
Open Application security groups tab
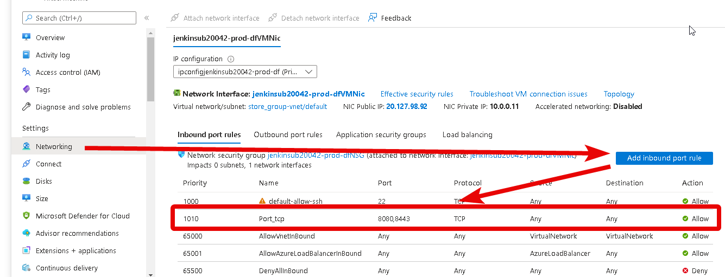click(x=381, y=134)
